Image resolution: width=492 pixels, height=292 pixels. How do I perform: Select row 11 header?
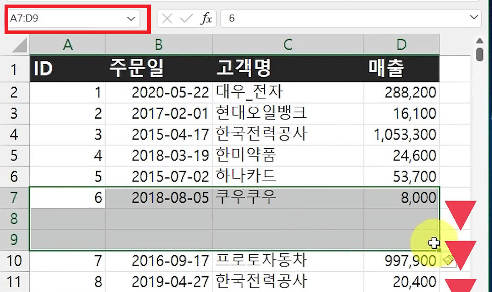click(x=15, y=282)
